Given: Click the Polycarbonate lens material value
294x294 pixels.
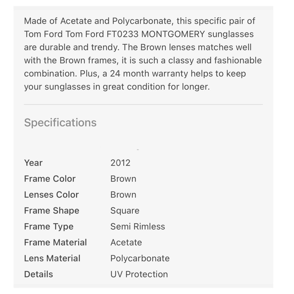Looking at the screenshot, I should click(x=140, y=258).
